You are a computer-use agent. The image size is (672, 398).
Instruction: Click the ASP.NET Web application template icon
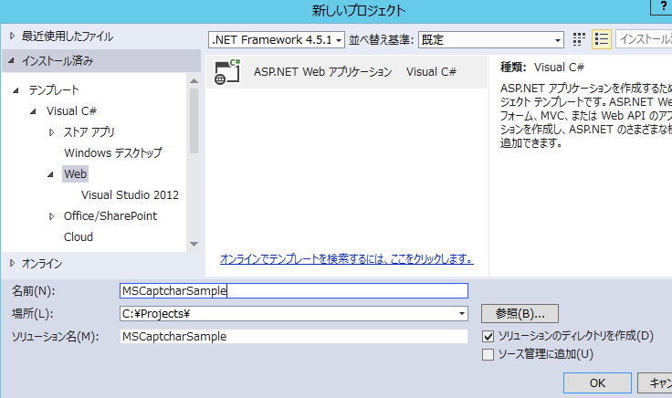[x=227, y=72]
